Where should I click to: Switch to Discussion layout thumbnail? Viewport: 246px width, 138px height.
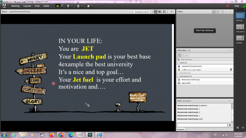(240, 27)
